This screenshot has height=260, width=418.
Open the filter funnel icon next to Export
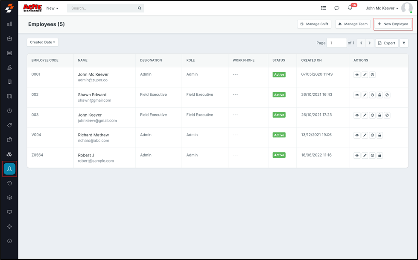point(404,43)
